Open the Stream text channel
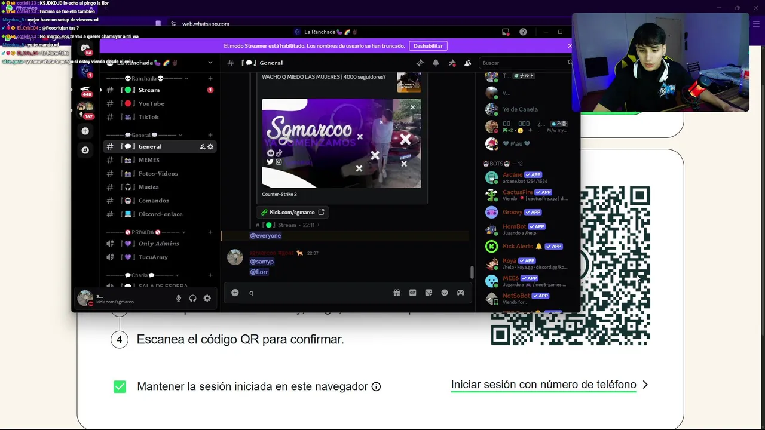The image size is (765, 430). tap(160, 90)
